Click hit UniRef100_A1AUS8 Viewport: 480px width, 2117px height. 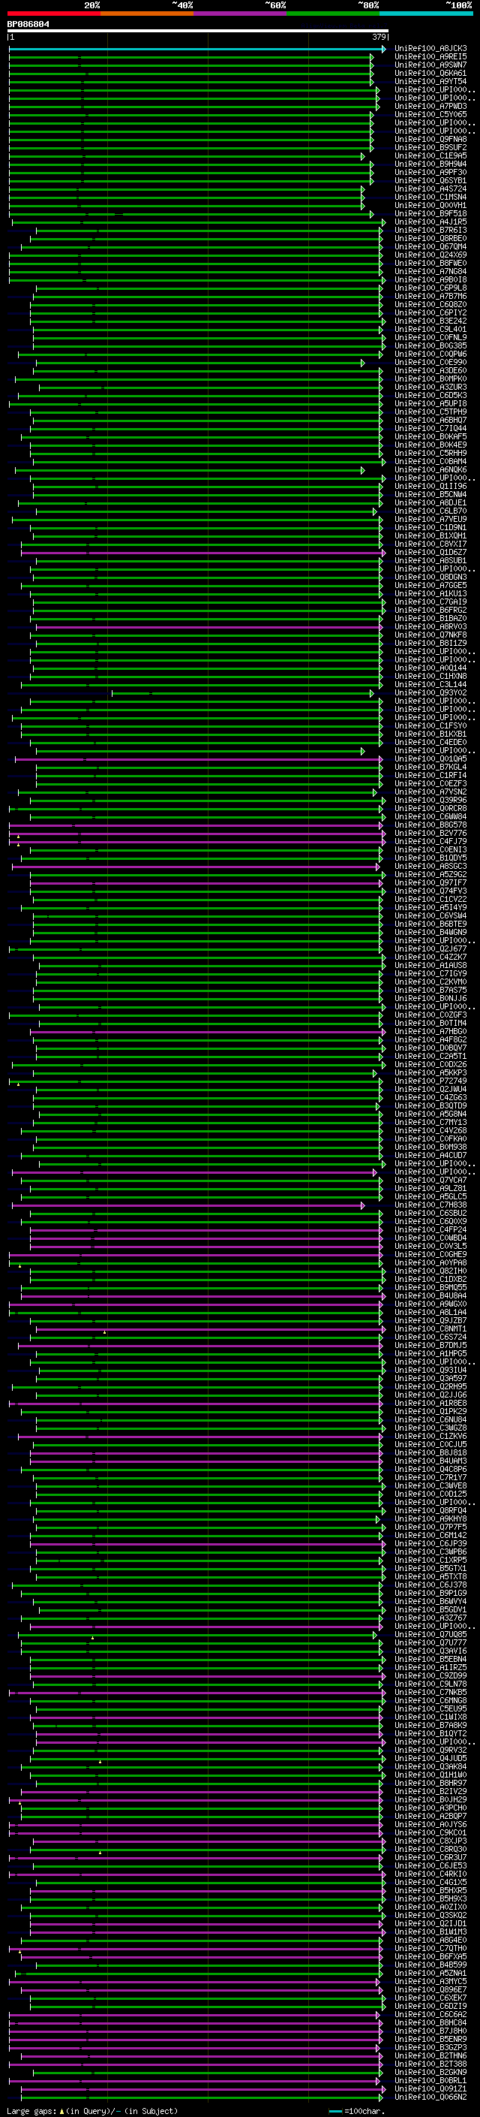click(x=430, y=965)
